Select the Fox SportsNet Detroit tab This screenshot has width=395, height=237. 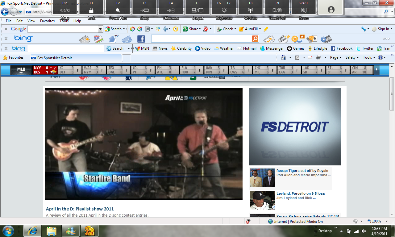76,58
